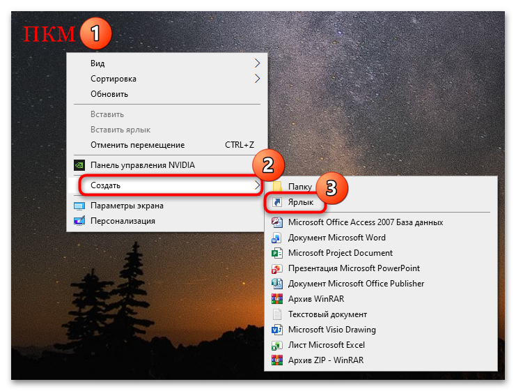The image size is (516, 391).
Task: Create Архив ZIP - WinRAR
Action: [381, 360]
